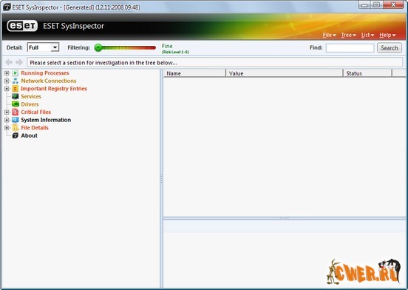Click the Find input field
The width and height of the screenshot is (408, 290).
(350, 48)
